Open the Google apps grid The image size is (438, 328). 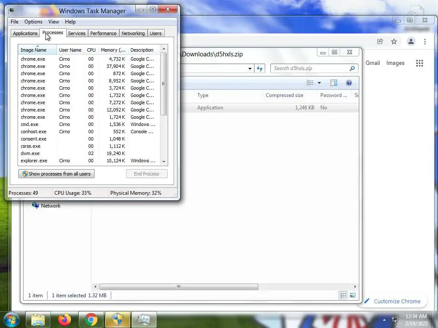pyautogui.click(x=419, y=63)
